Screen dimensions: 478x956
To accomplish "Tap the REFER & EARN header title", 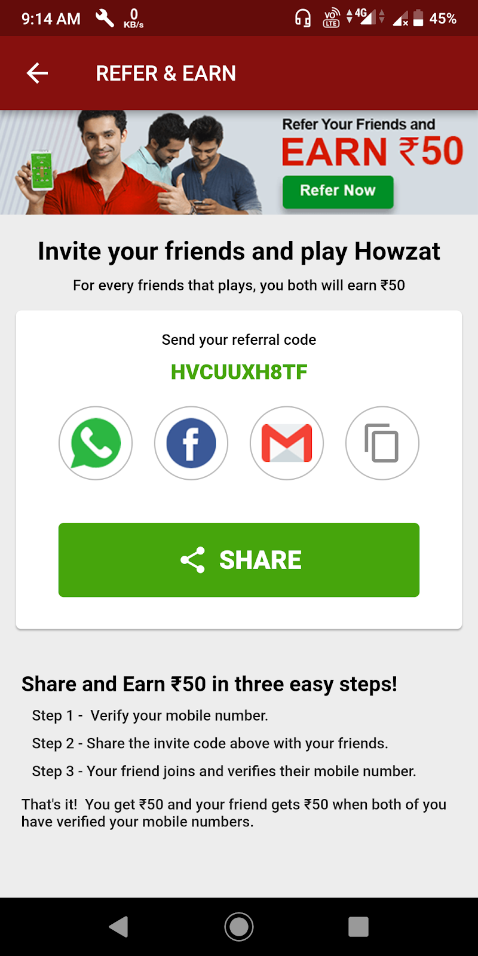I will click(x=166, y=73).
